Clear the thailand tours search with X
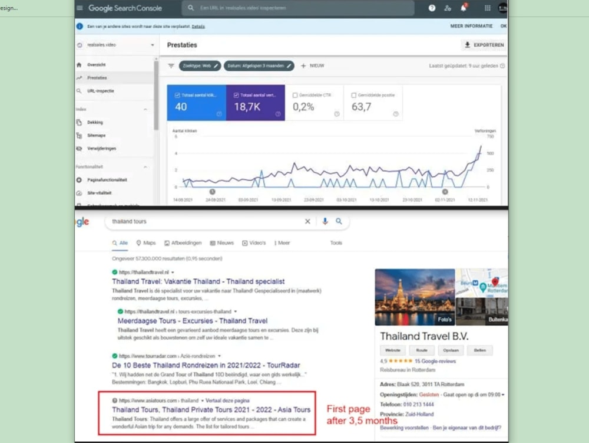This screenshot has height=443, width=589. point(307,222)
